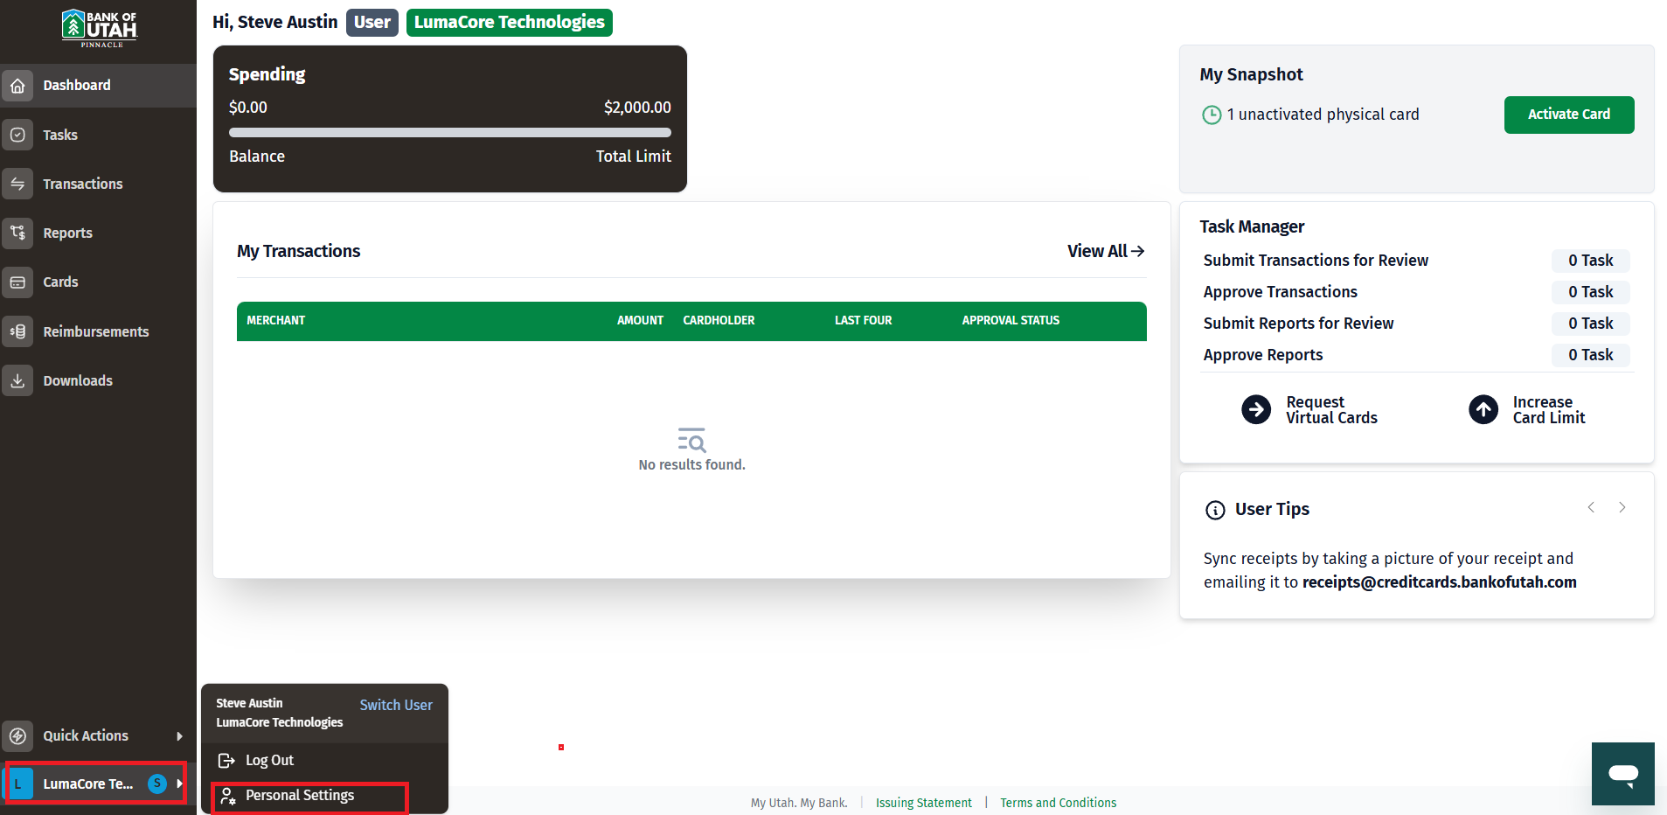The image size is (1667, 815).
Task: Click the Increase Card Limit up-arrow icon
Action: coord(1483,409)
